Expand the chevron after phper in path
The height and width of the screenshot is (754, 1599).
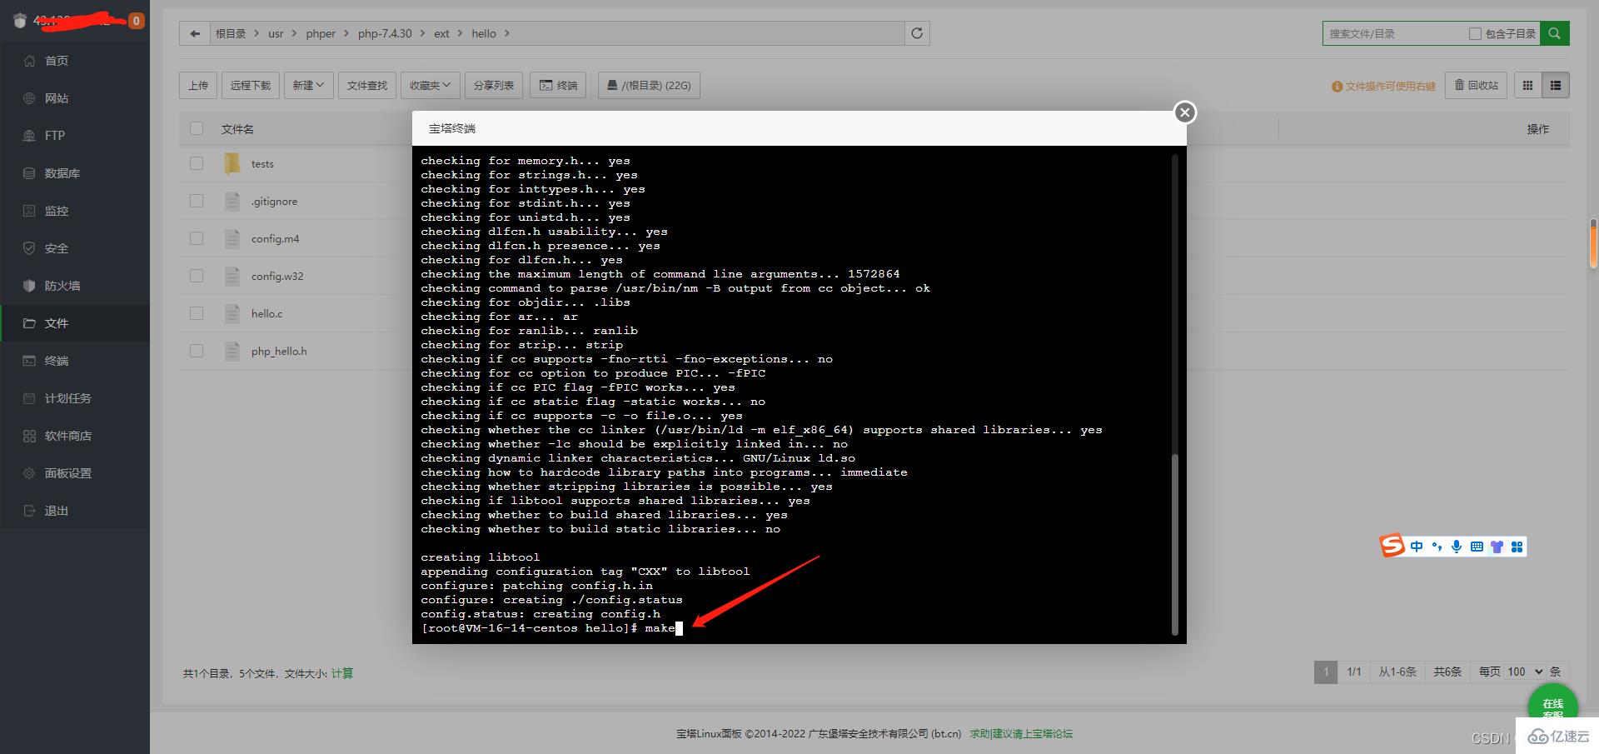tap(346, 33)
